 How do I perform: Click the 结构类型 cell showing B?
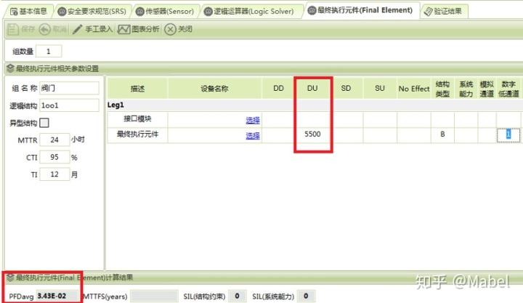pos(442,134)
